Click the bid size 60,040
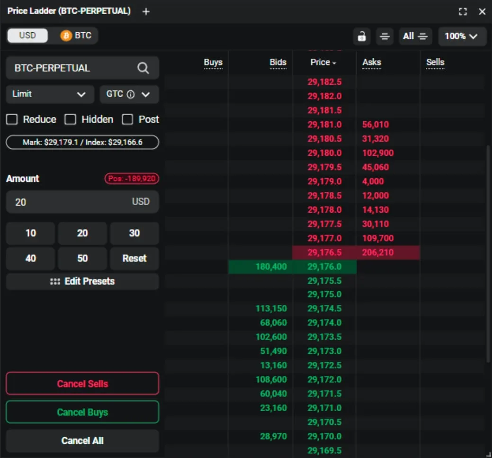 (274, 394)
